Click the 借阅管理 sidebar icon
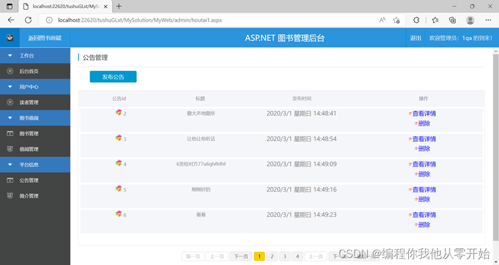This screenshot has width=499, height=265. click(10, 149)
